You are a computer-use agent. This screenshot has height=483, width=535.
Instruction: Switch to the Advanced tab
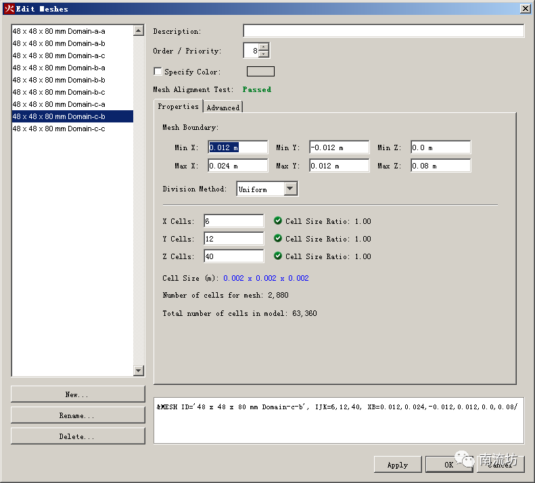(223, 107)
